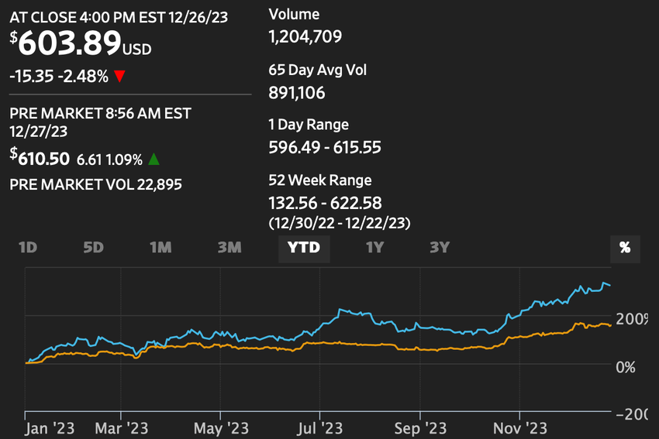Select the 1D time range tab
Image resolution: width=659 pixels, height=439 pixels.
pos(28,248)
